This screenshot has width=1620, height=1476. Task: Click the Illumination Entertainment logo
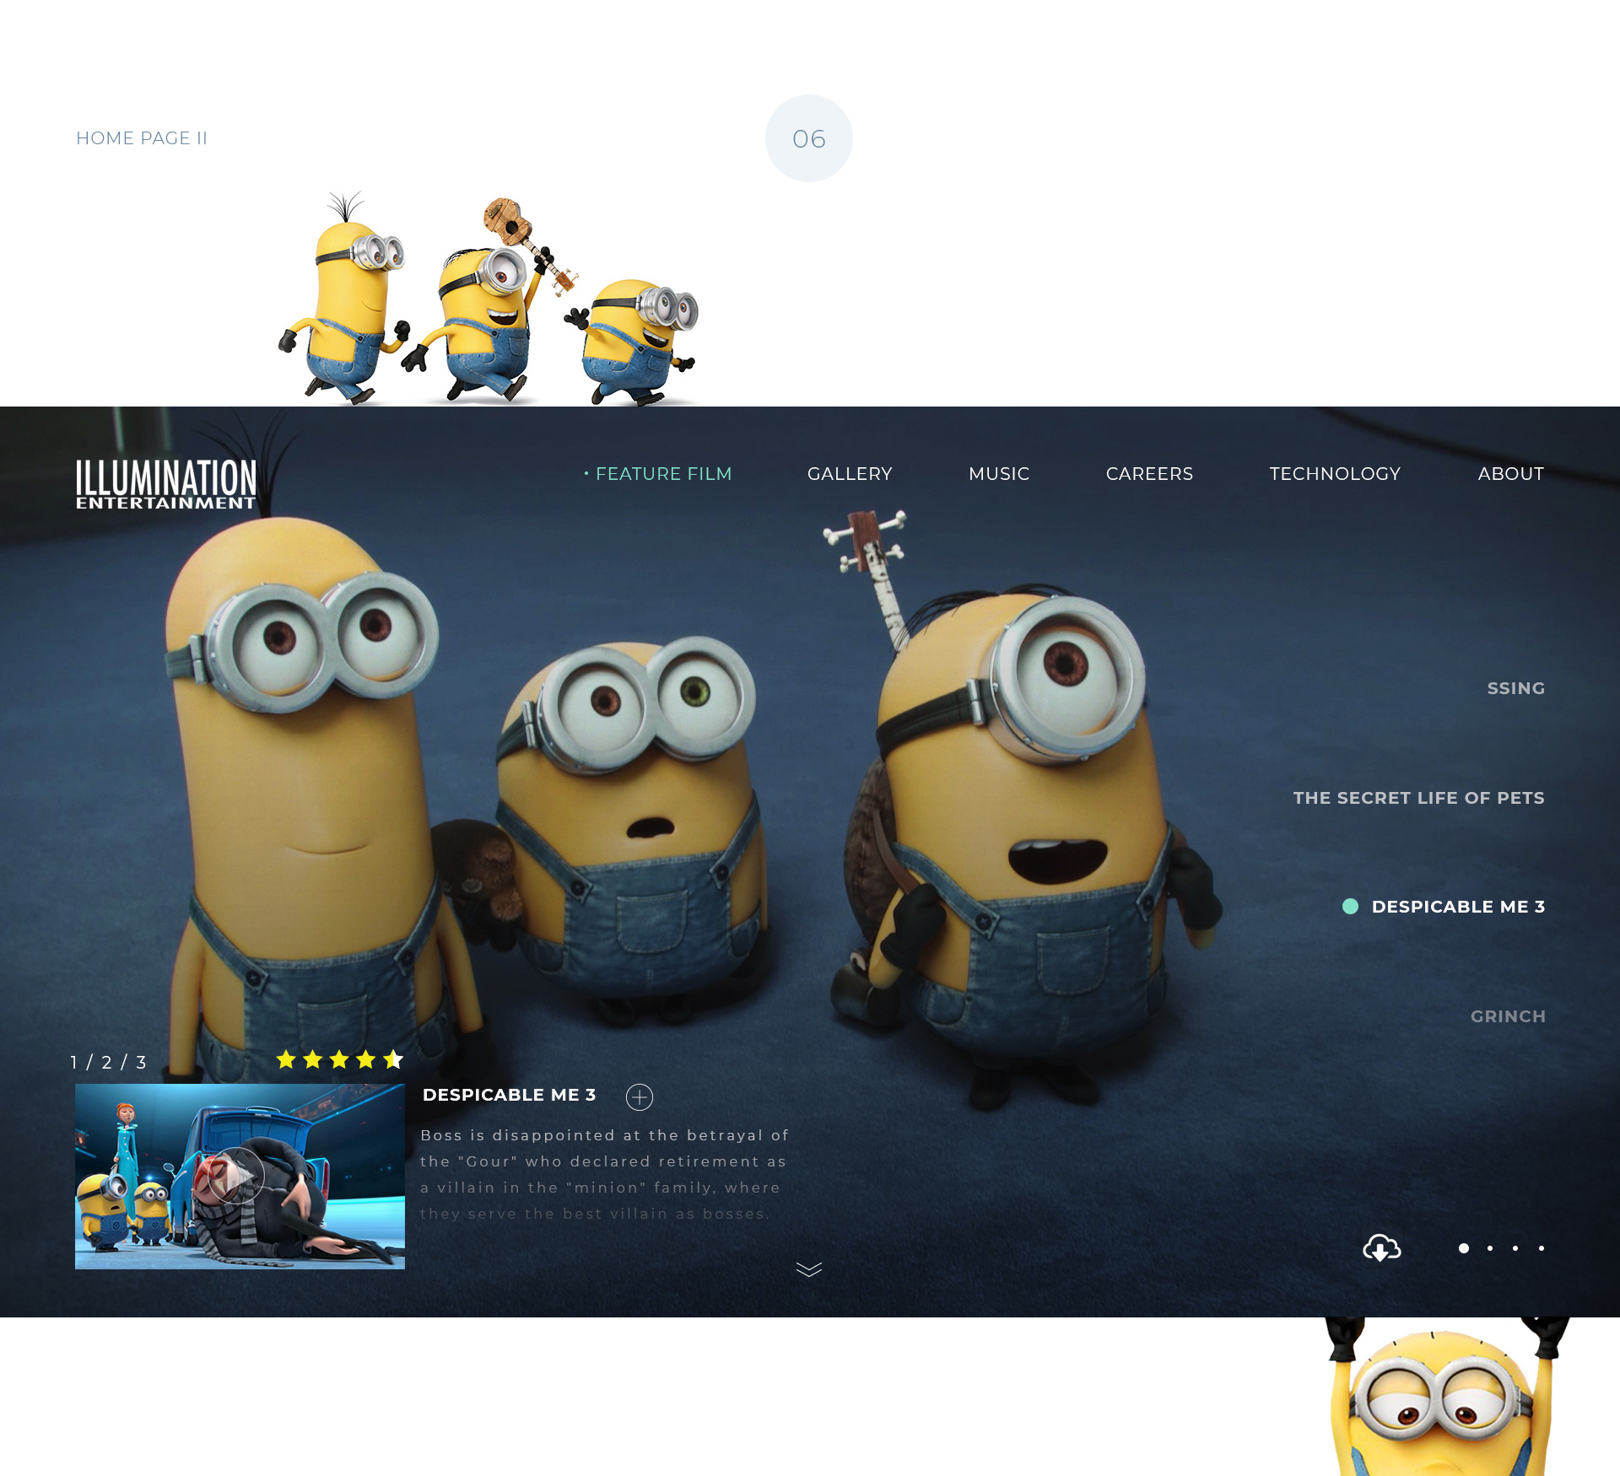(x=166, y=484)
